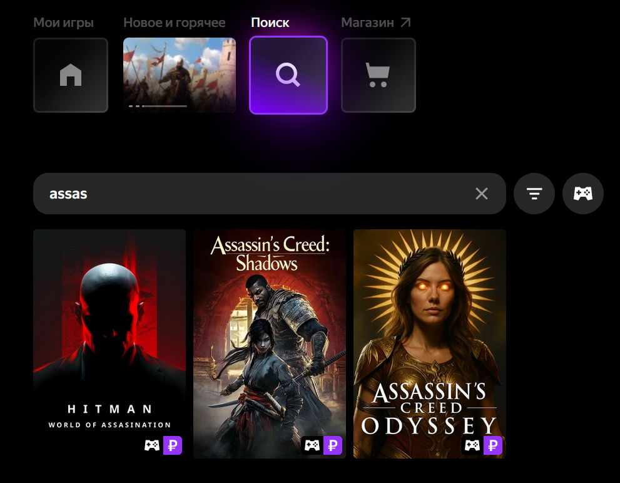Open the home tile under Мои игры
Viewport: 620px width, 483px height.
point(71,75)
